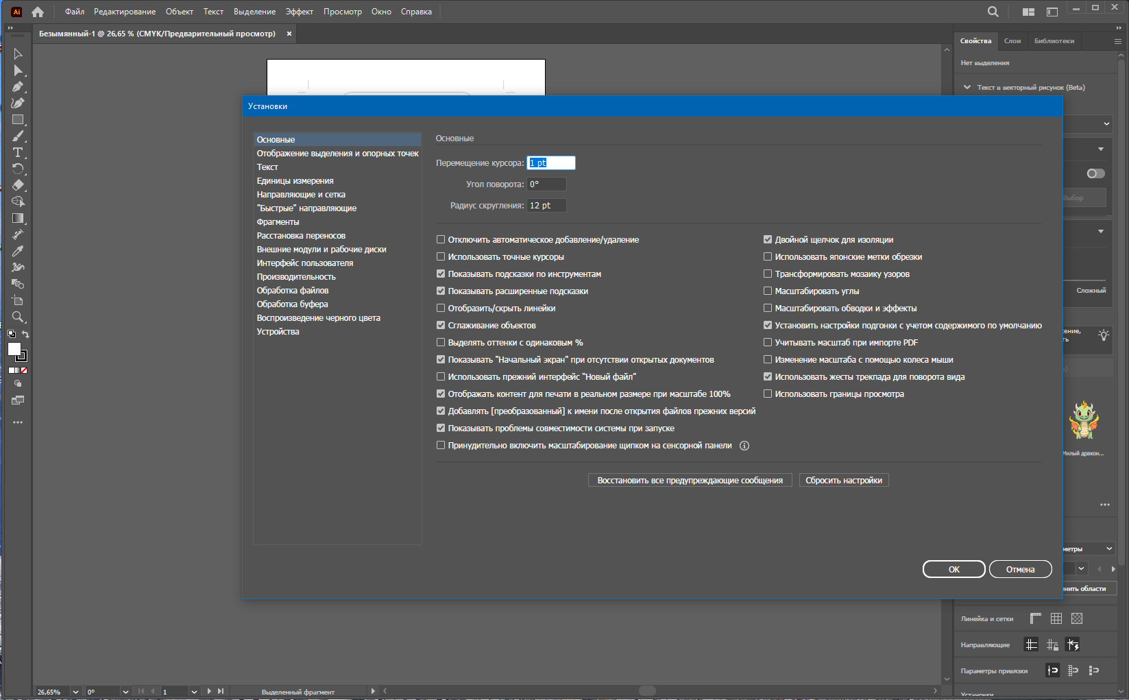Open the units dropdown ending in 'метры'
This screenshot has width=1129, height=700.
[x=1109, y=548]
